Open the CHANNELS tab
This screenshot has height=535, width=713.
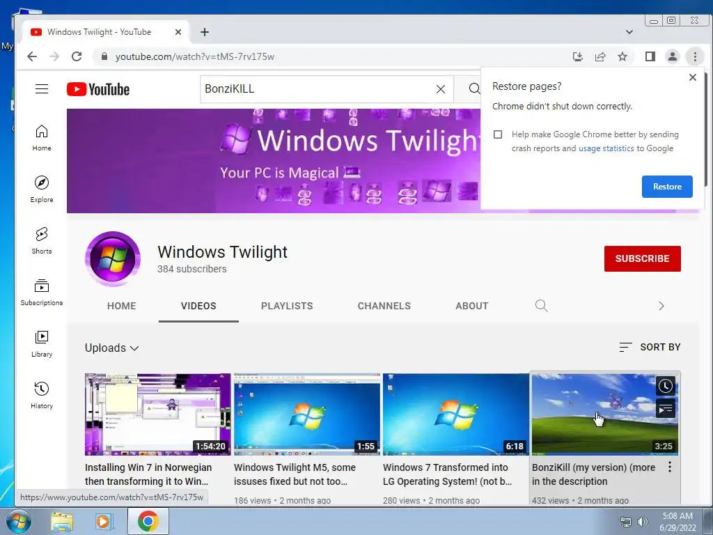(384, 306)
